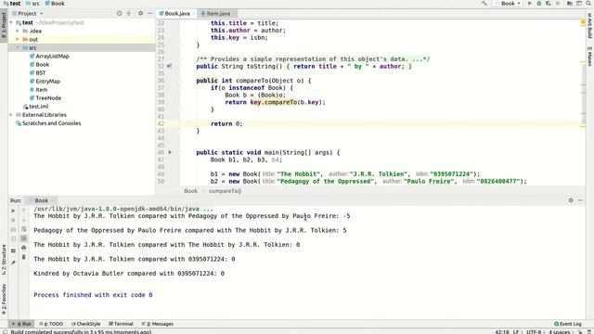594x334 pixels.
Task: Collapse the src folder
Action: pyautogui.click(x=18, y=47)
